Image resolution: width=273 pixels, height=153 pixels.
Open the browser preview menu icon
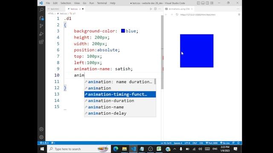[239, 14]
